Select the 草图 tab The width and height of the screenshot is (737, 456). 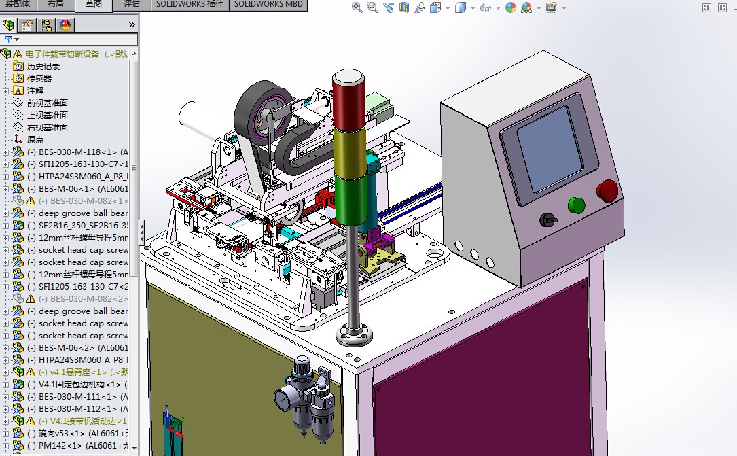pyautogui.click(x=94, y=5)
